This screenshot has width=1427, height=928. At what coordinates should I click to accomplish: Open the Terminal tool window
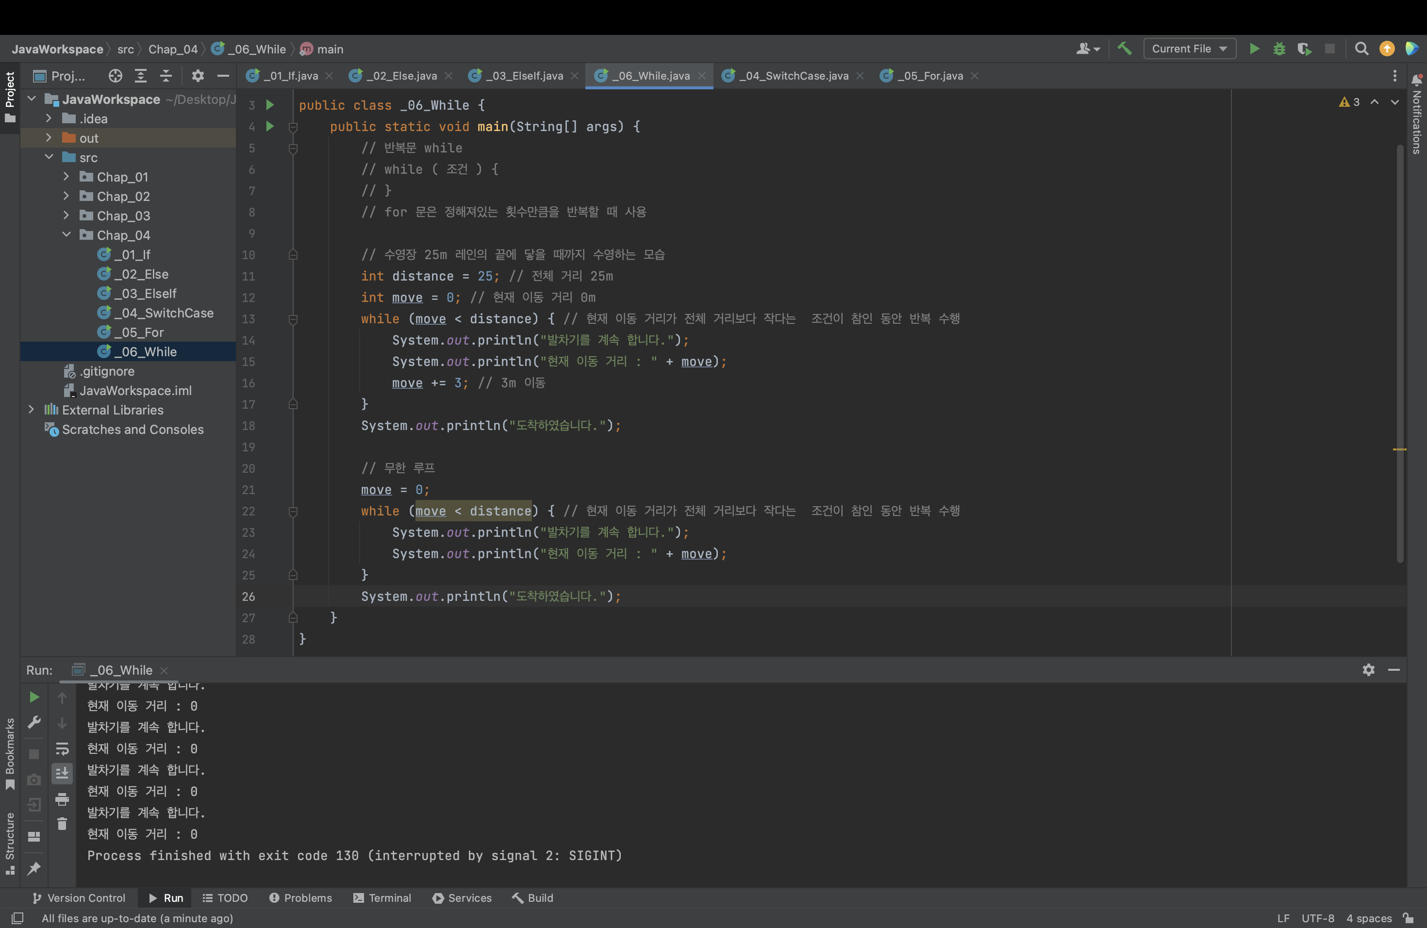click(x=382, y=898)
